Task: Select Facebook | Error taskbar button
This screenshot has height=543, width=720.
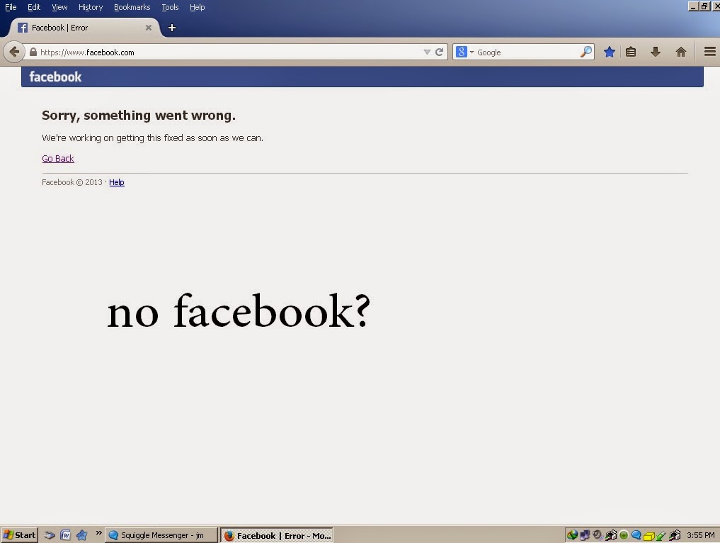Action: tap(277, 535)
